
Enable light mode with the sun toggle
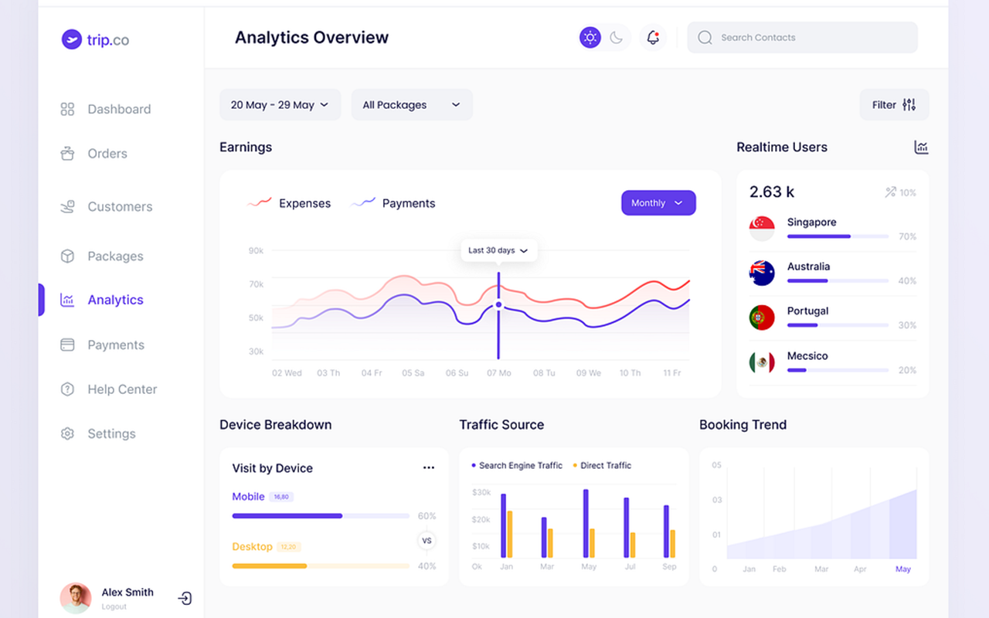(x=590, y=37)
